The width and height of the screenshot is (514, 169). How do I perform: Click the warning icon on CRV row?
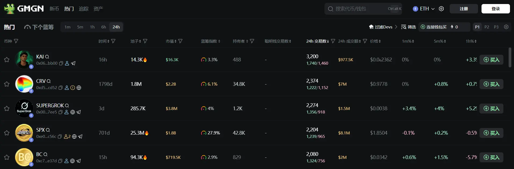click(x=72, y=88)
